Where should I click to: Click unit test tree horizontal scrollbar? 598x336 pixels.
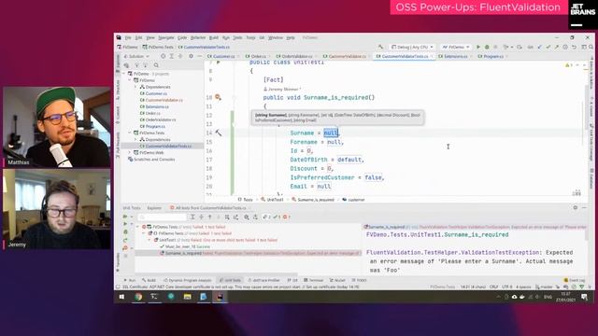[x=216, y=273]
